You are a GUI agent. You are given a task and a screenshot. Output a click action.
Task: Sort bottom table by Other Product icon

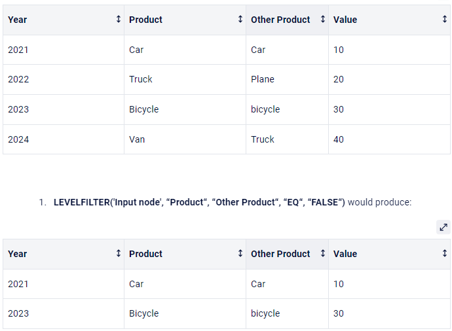pyautogui.click(x=322, y=254)
